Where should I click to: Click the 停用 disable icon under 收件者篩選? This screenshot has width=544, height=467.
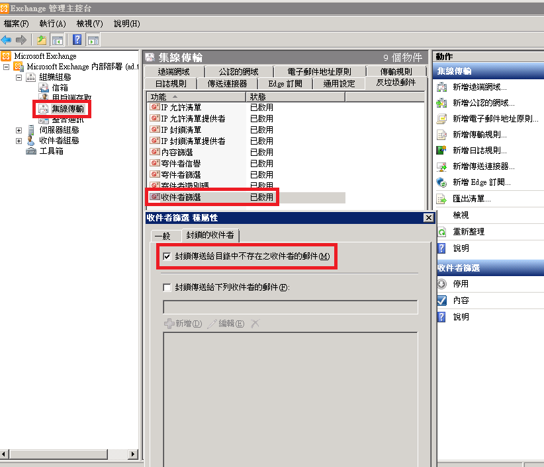point(441,284)
